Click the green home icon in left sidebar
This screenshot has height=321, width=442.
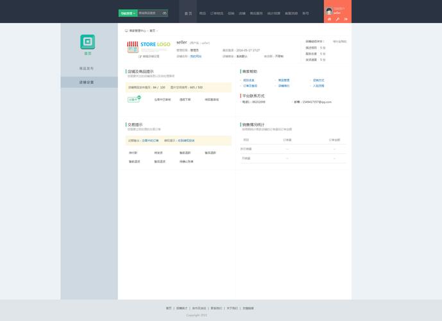point(88,42)
